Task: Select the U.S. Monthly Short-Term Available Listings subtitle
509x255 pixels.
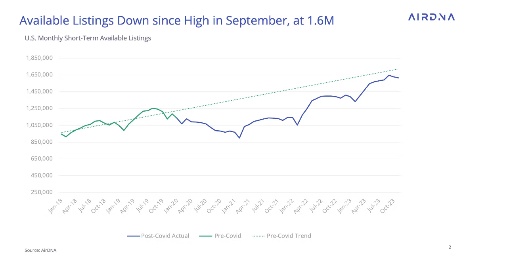Action: 88,38
